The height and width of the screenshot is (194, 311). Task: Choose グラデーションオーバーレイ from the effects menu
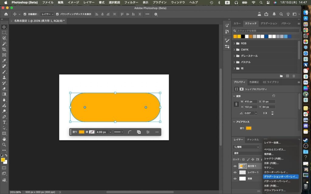click(281, 176)
